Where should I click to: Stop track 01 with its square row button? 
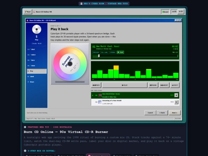(176, 95)
